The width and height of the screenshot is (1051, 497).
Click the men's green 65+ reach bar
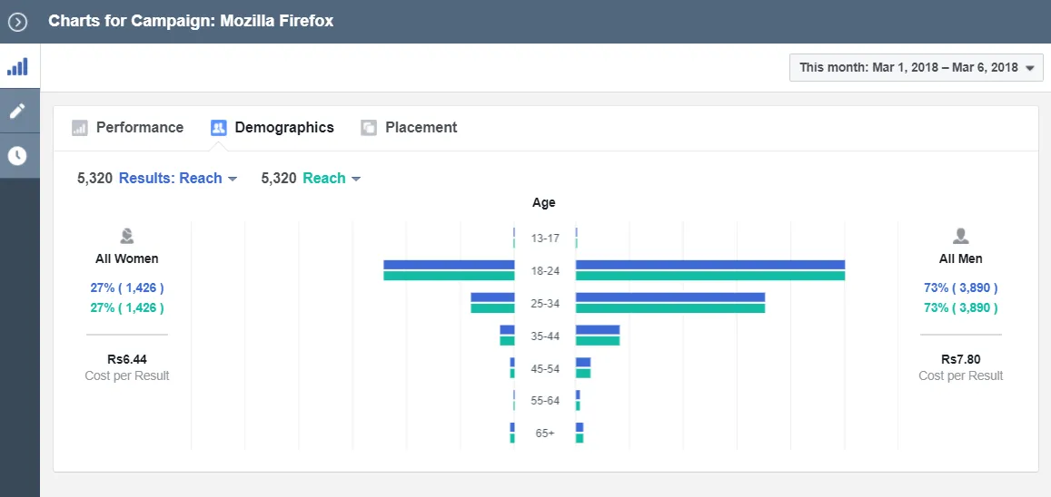pyautogui.click(x=580, y=438)
